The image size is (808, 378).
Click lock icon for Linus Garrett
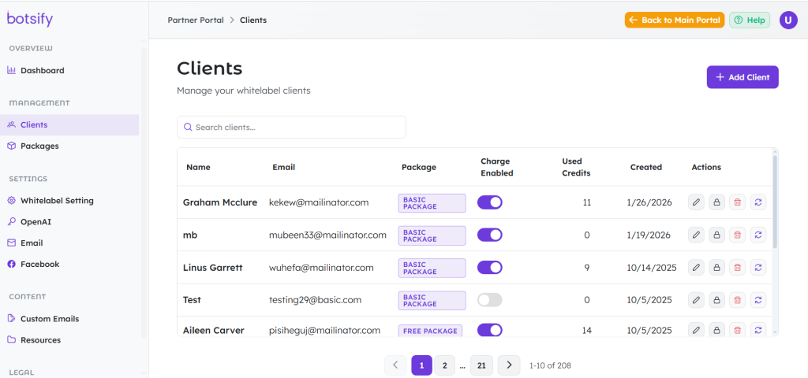tap(716, 268)
